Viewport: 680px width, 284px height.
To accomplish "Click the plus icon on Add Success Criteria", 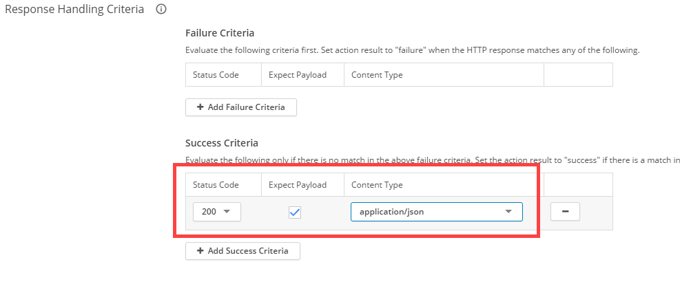I will [x=200, y=251].
